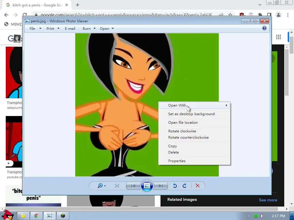Open the Chrome extensions puzzle icon

click(260, 15)
